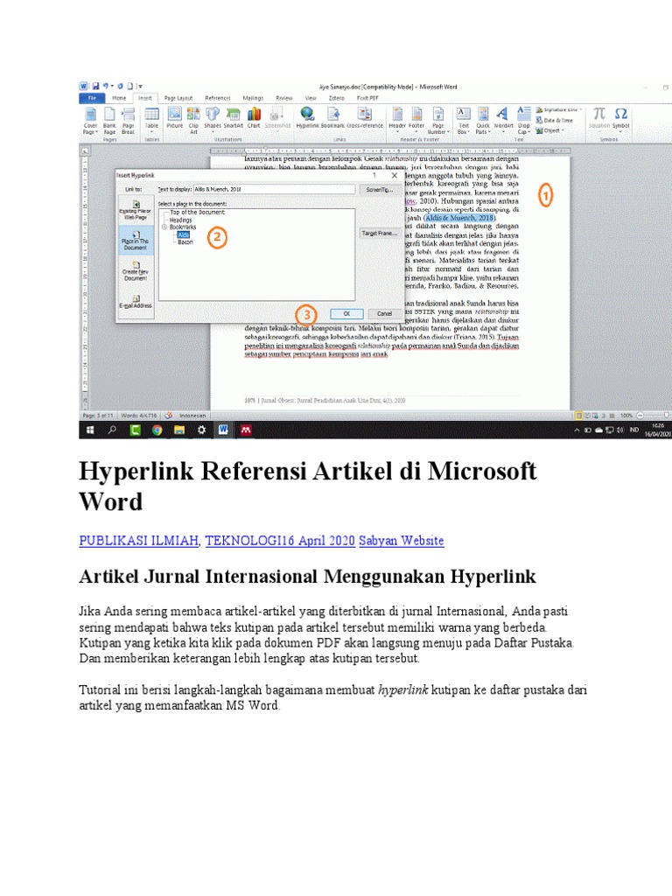Click OK in the Insert Hyperlink dialog

point(346,312)
